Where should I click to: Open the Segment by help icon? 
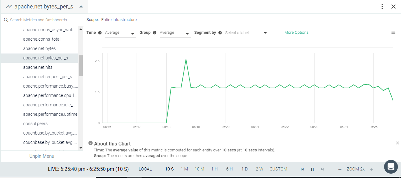coord(220,33)
